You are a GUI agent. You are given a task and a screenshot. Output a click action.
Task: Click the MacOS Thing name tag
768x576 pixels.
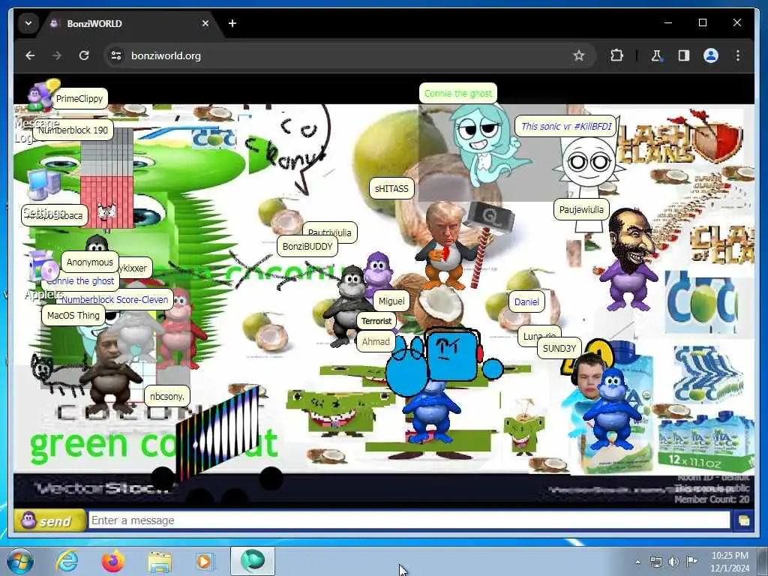(x=73, y=316)
